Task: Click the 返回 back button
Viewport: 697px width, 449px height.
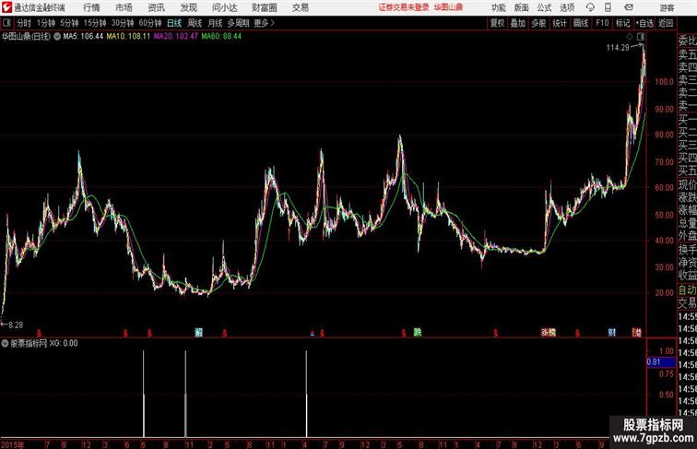Action: pos(666,23)
